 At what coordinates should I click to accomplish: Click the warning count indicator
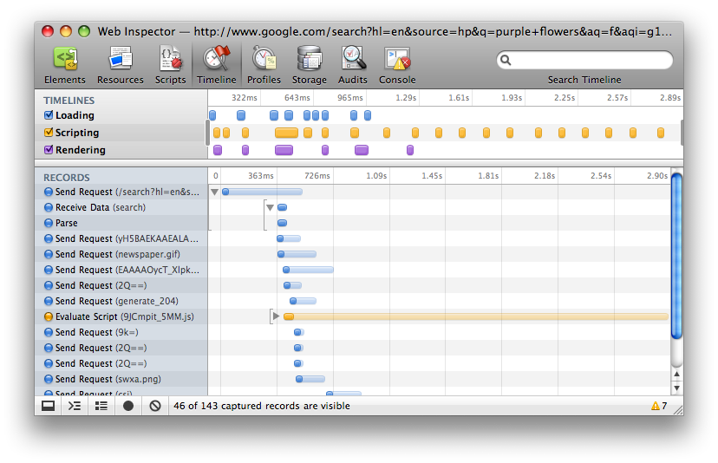(x=658, y=406)
